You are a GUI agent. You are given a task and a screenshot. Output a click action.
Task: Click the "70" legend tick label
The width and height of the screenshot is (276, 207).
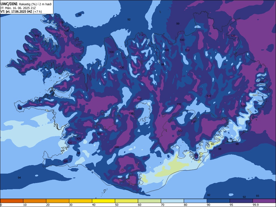pos(163,205)
